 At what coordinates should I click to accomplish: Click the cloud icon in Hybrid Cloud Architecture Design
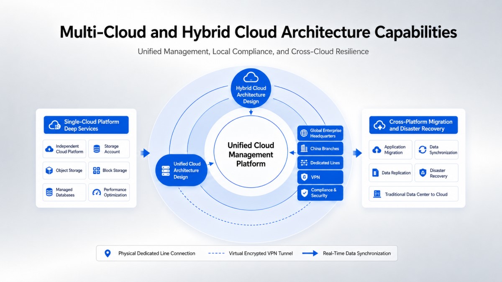(251, 77)
